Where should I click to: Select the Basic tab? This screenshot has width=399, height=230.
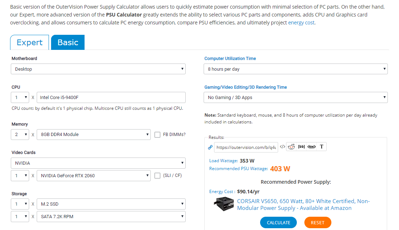[68, 42]
